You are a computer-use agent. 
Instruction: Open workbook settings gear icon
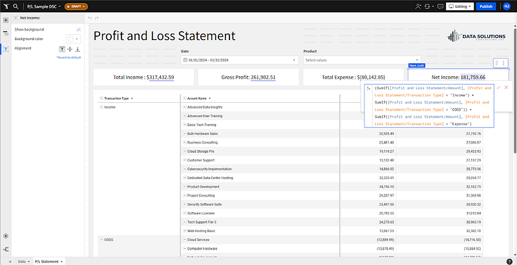pos(6,236)
